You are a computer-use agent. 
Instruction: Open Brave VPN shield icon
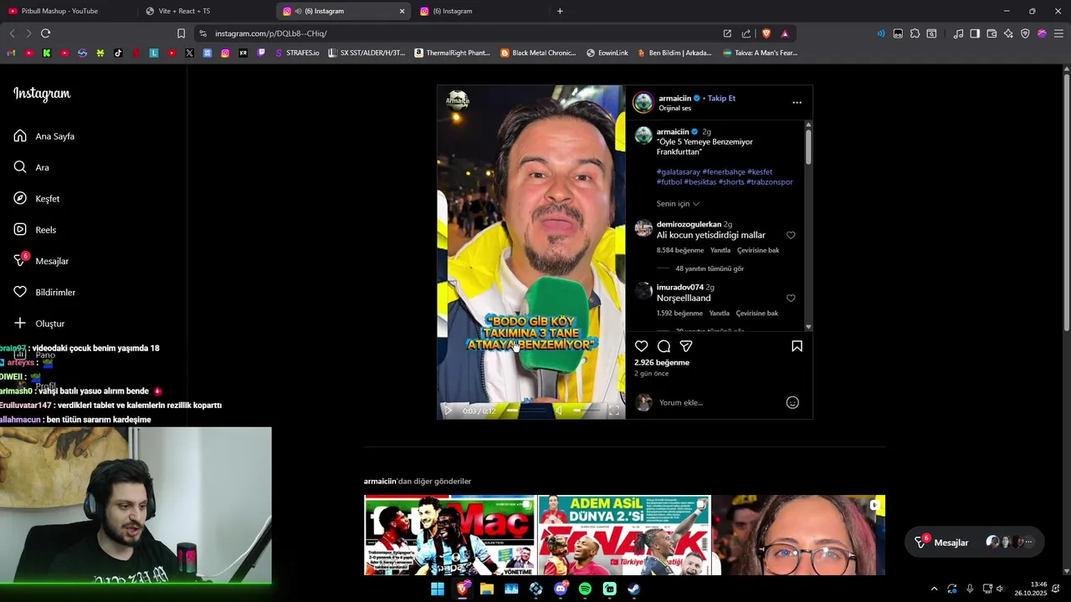pos(1025,33)
